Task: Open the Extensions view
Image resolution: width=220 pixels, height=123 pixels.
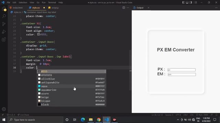Action: tap(4, 39)
